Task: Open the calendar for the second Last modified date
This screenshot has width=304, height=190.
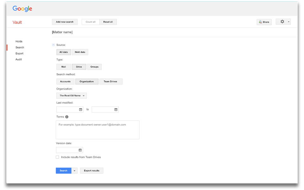Action: tap(116, 109)
